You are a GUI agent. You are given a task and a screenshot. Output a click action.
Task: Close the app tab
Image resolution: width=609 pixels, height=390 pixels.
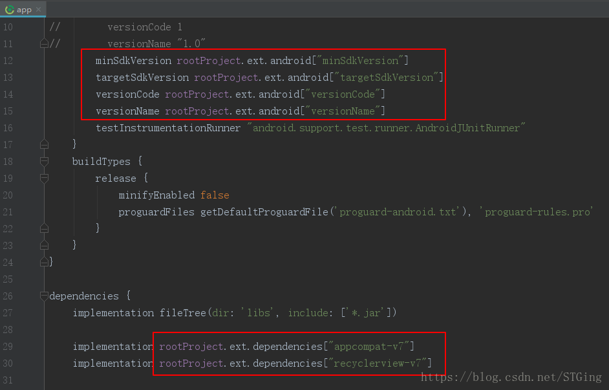click(38, 9)
